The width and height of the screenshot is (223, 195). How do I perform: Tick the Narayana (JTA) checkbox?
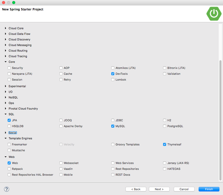pyautogui.click(x=9, y=74)
